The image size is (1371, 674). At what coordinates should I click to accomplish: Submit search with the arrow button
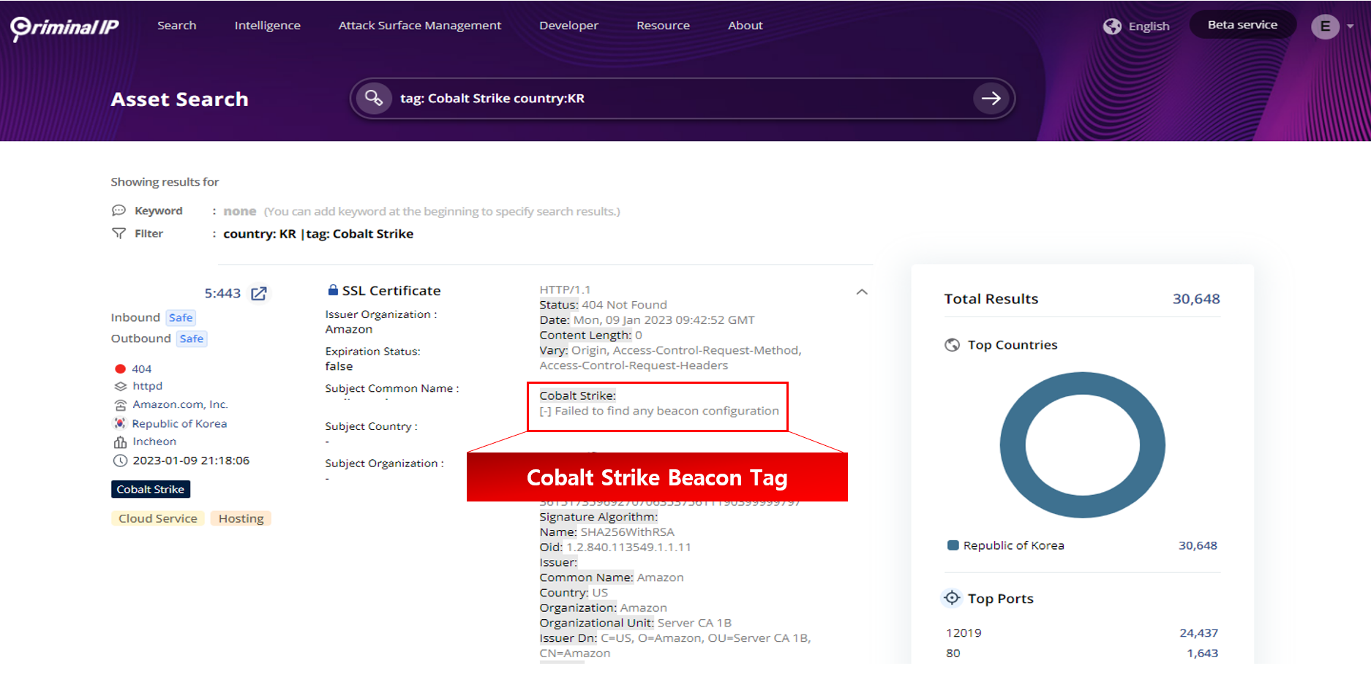click(x=991, y=98)
